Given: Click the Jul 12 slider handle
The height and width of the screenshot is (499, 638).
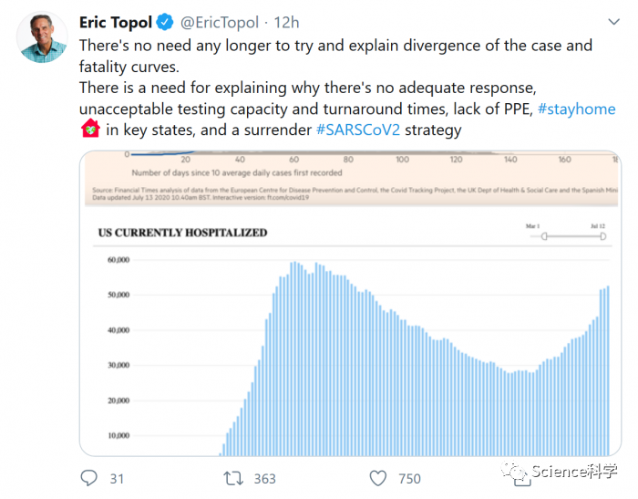Looking at the screenshot, I should 603,236.
